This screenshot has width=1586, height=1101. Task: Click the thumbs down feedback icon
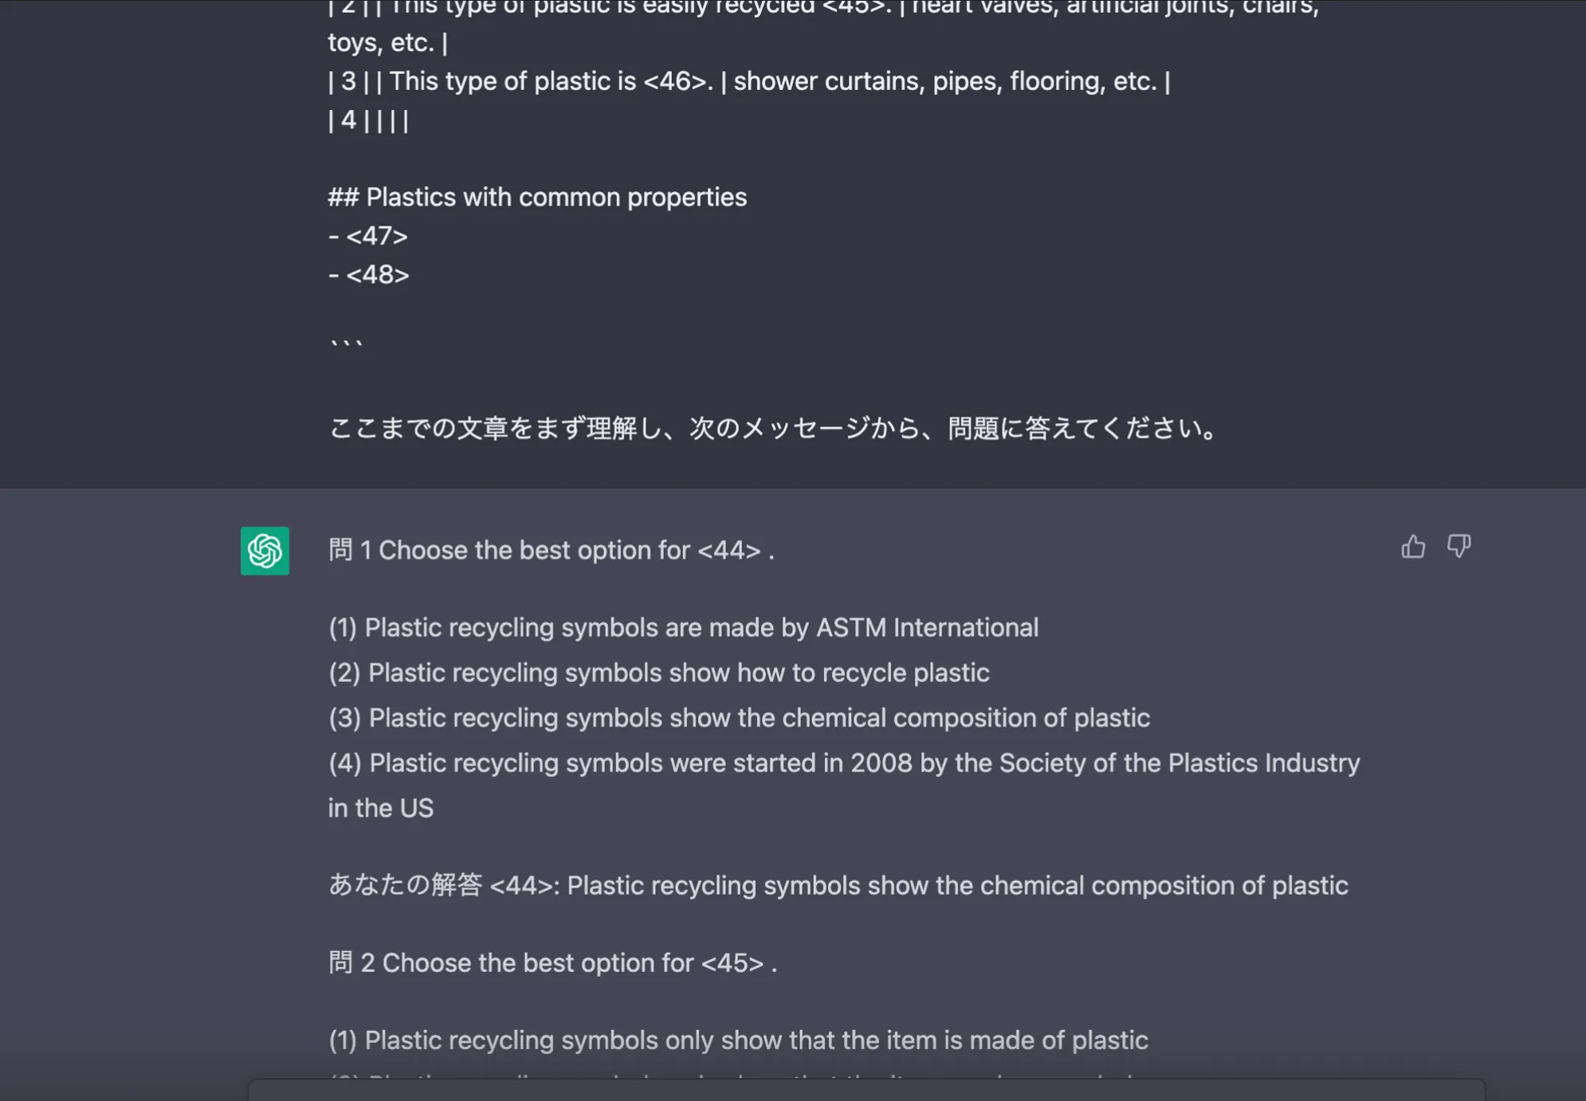tap(1458, 547)
